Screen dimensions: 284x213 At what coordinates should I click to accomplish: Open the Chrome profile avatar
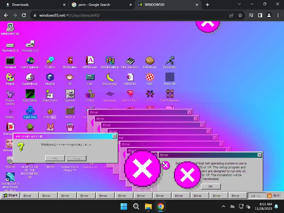coord(269,16)
